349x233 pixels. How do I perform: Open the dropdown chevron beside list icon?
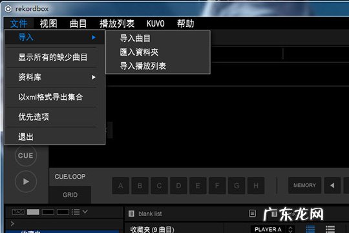point(85,212)
